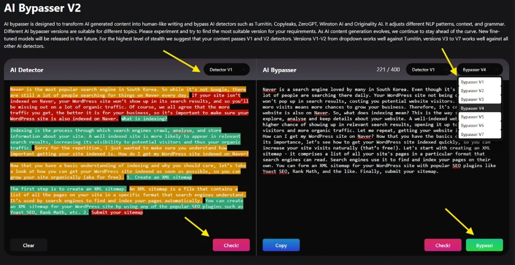Image resolution: width=515 pixels, height=265 pixels.
Task: Select Bypasser V6 from the list
Action: point(480,125)
